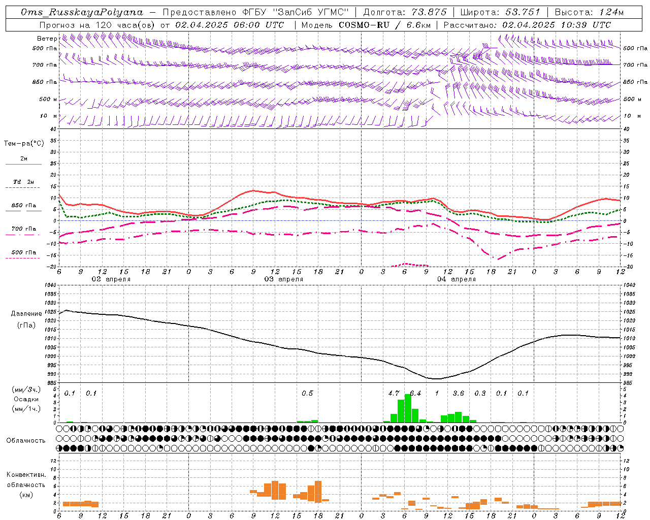650x520 pixels.
Task: Click the '6.4' precipitation amount value
Action: (416, 394)
